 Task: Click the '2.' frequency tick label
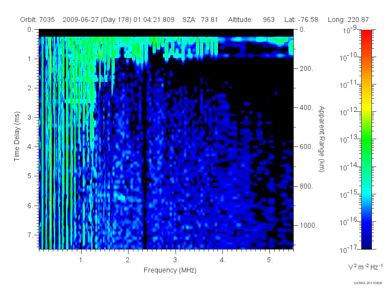point(129,260)
